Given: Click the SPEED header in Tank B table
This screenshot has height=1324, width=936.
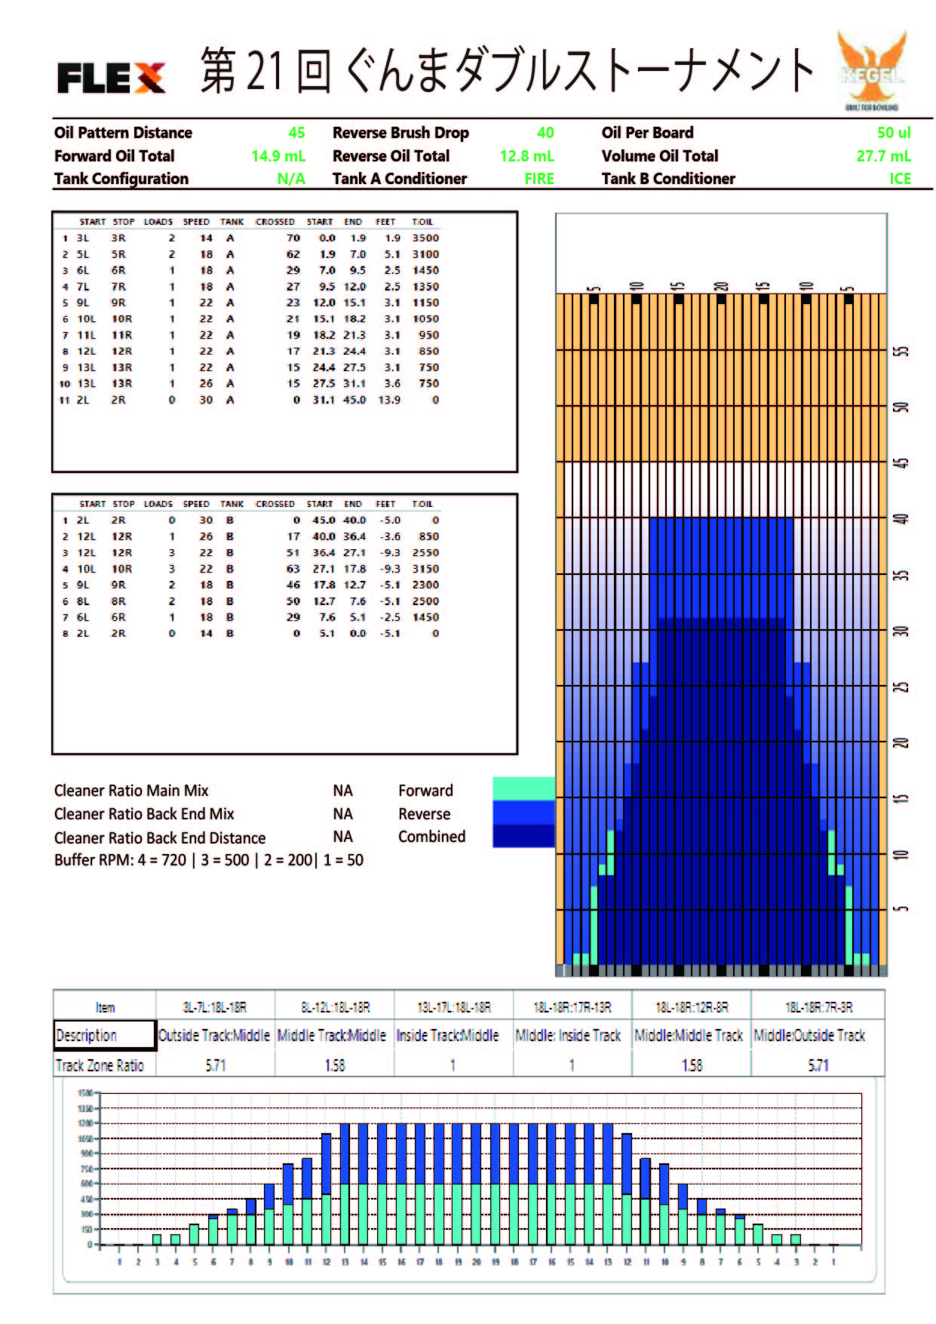Looking at the screenshot, I should [x=196, y=504].
